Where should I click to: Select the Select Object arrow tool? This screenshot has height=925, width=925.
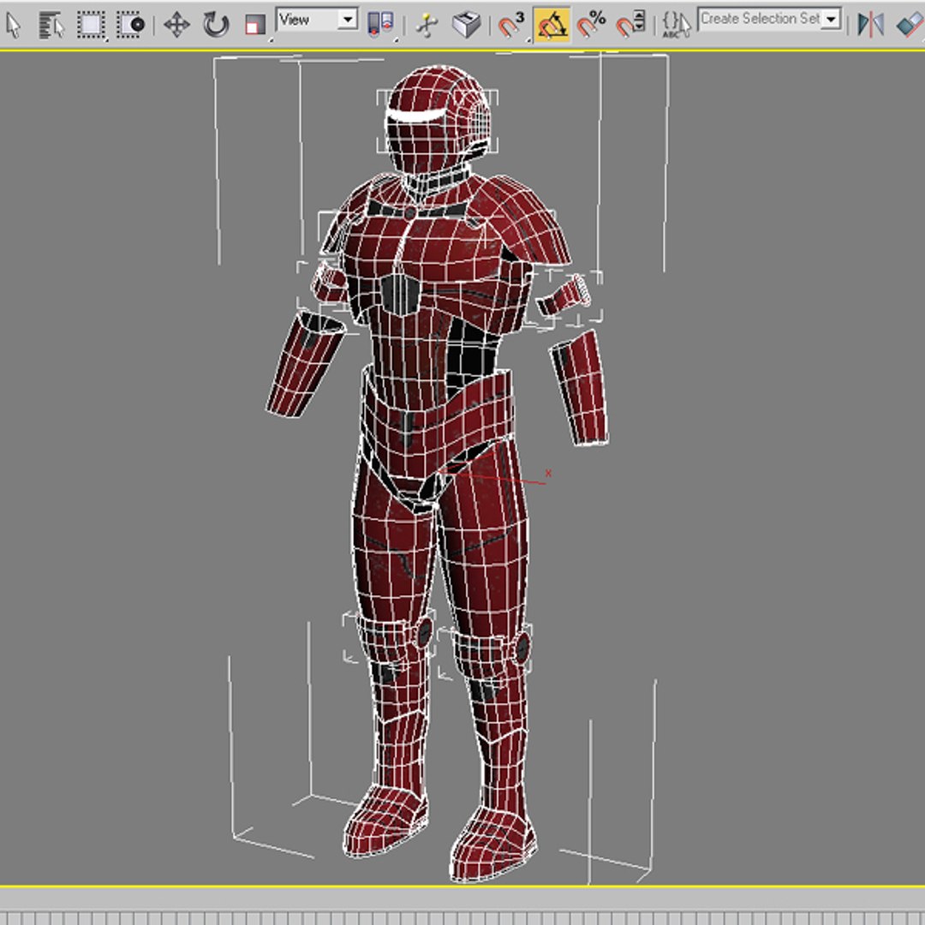(x=13, y=25)
